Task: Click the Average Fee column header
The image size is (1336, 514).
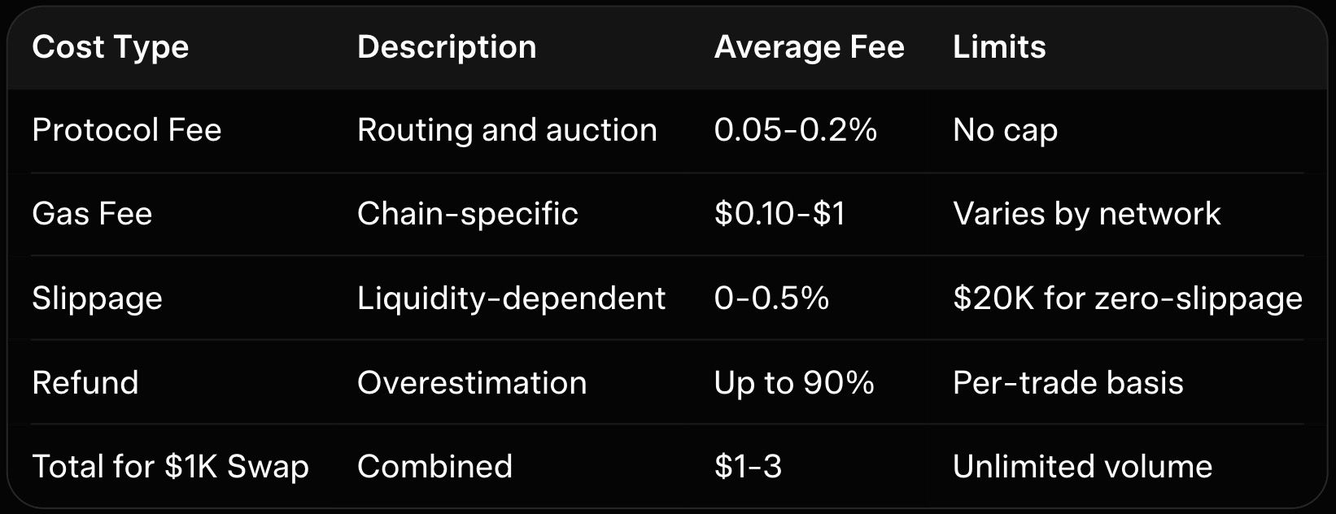Action: point(809,47)
